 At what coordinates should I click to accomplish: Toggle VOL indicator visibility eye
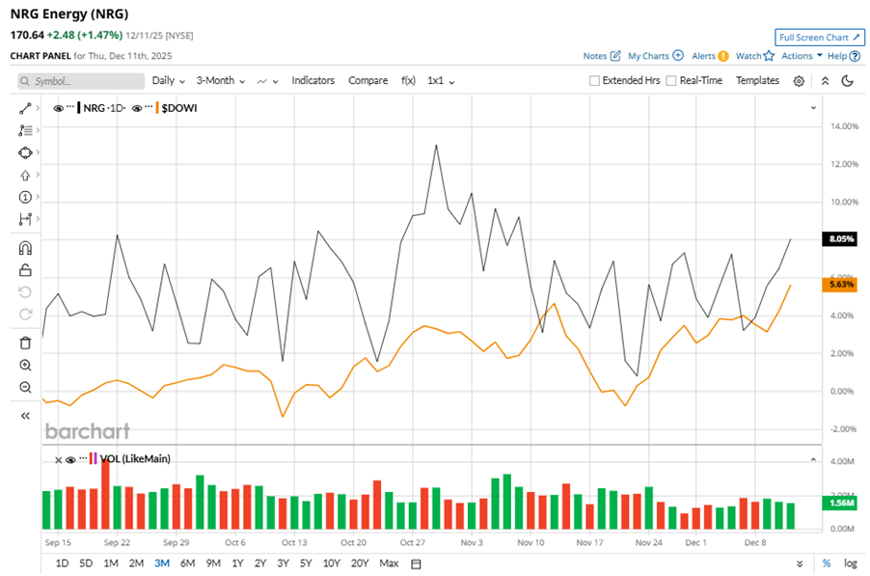70,459
